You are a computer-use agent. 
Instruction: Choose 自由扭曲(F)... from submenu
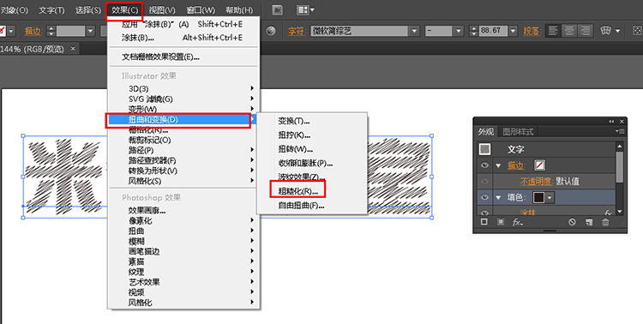(302, 206)
